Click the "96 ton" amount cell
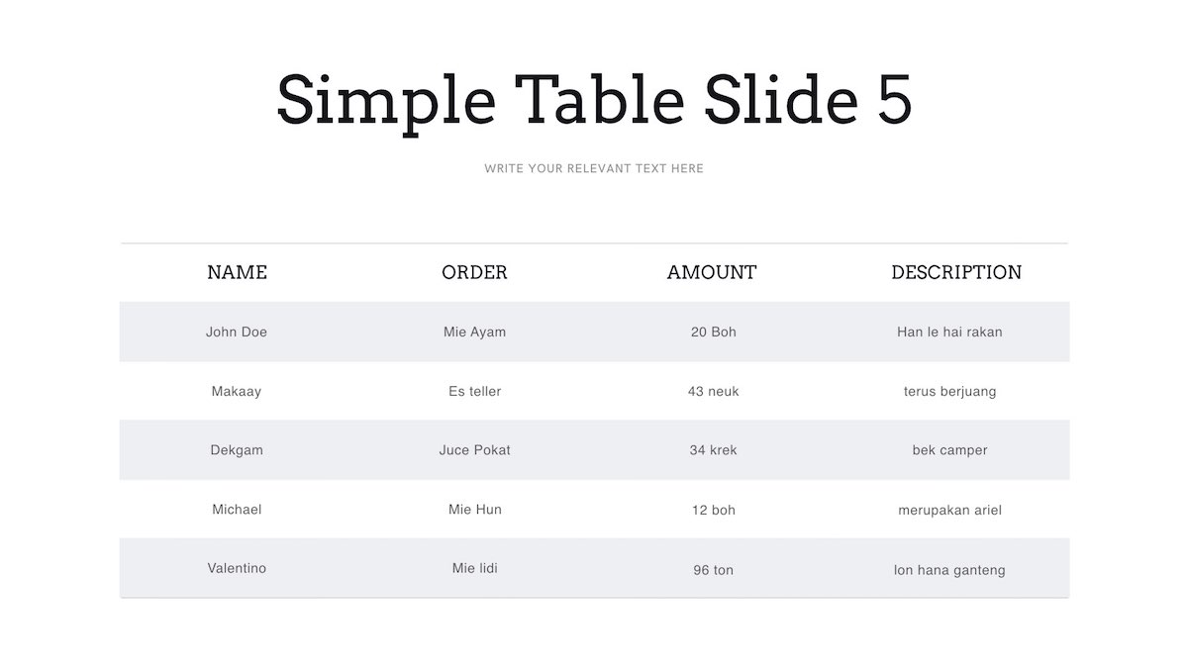 [713, 570]
